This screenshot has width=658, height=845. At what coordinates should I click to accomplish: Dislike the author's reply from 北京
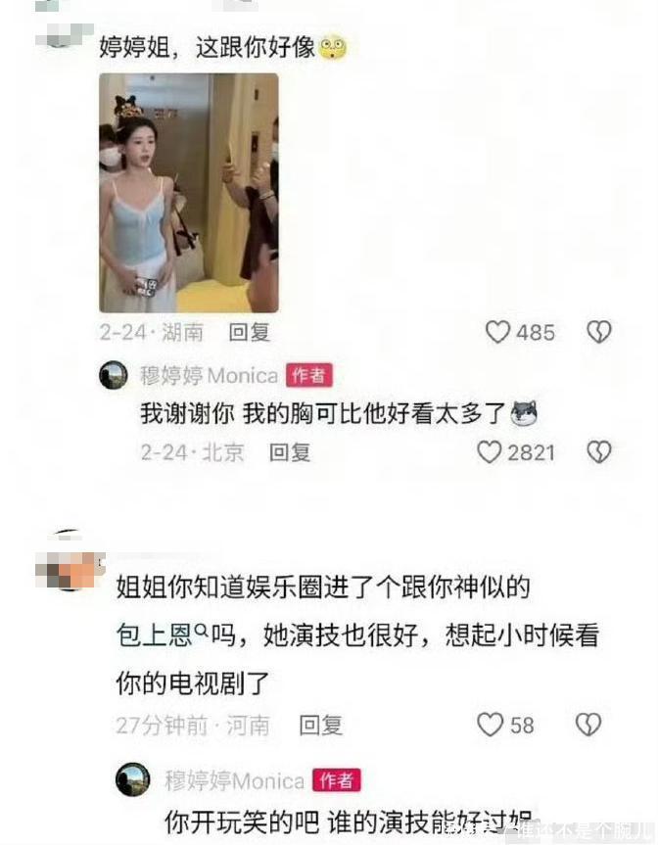click(598, 452)
